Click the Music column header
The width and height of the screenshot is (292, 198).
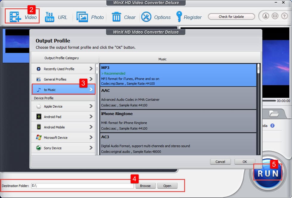pos(162,59)
